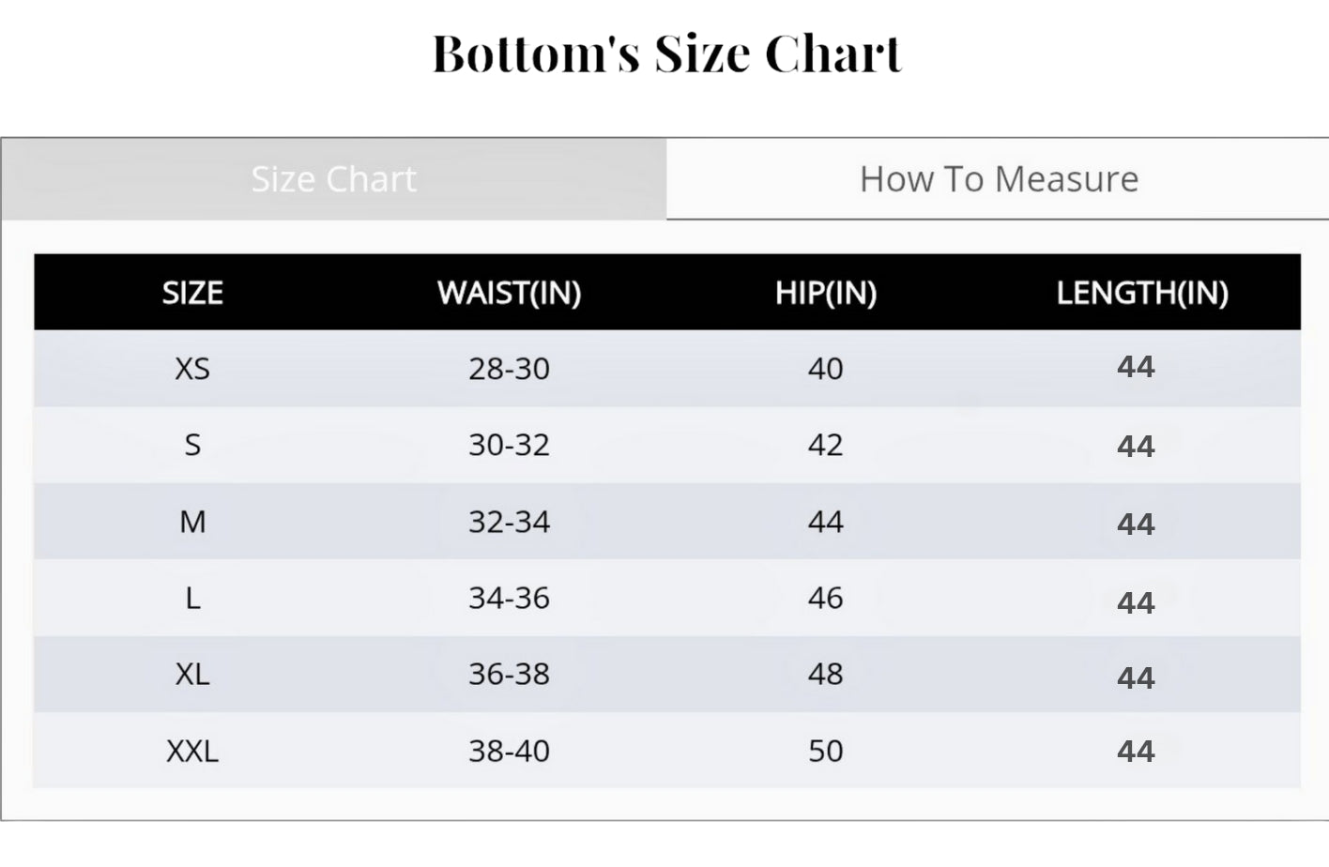The image size is (1329, 867).
Task: Click the WAIST(IN) column header
Action: (509, 293)
